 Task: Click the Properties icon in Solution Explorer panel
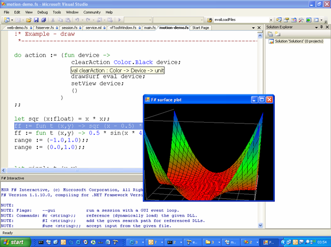pyautogui.click(x=270, y=34)
